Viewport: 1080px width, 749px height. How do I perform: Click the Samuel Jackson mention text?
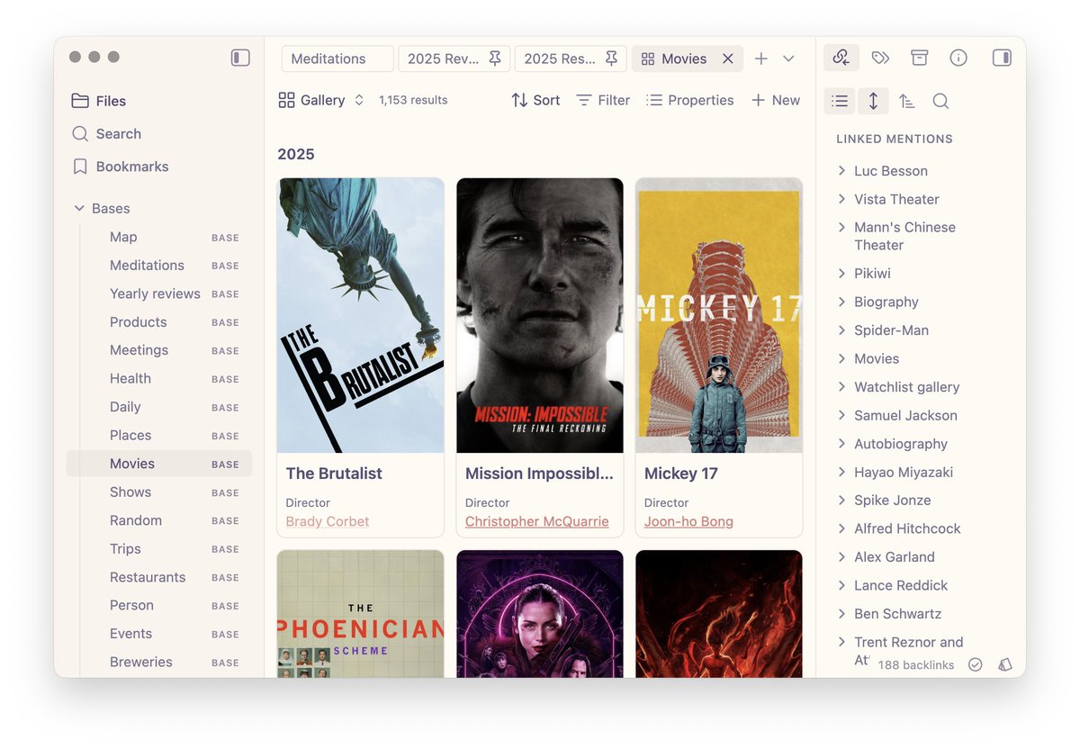tap(905, 415)
